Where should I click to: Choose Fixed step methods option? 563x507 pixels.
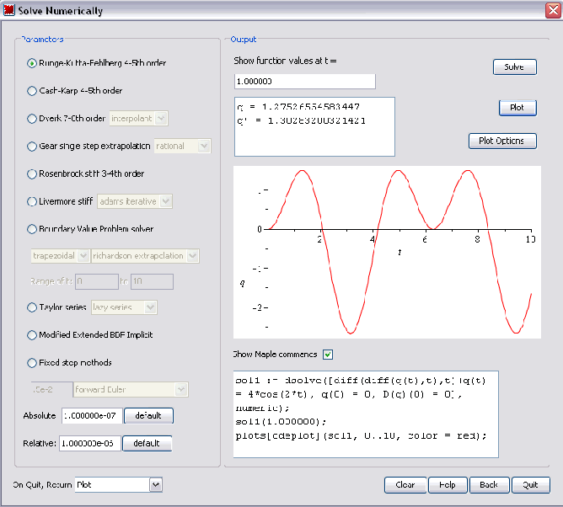pos(32,363)
